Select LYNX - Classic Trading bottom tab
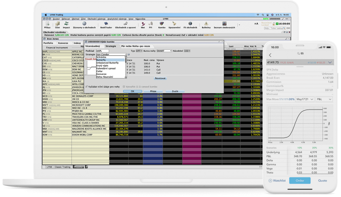Screen dimensions: 341x197 (x=58, y=167)
